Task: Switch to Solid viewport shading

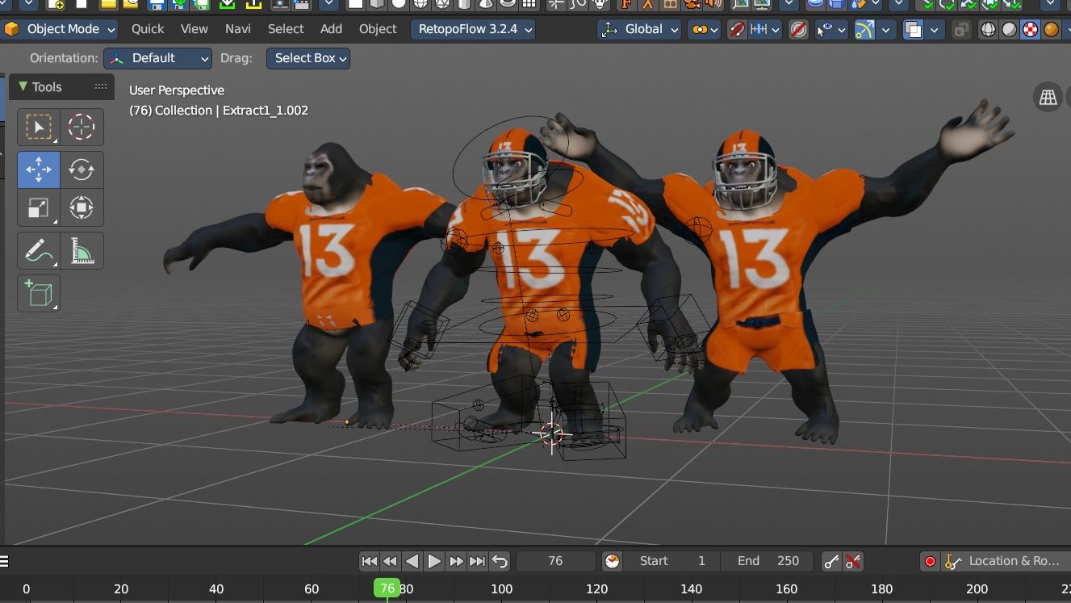Action: (1010, 30)
